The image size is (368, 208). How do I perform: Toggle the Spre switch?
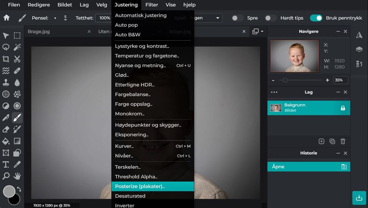[237, 18]
